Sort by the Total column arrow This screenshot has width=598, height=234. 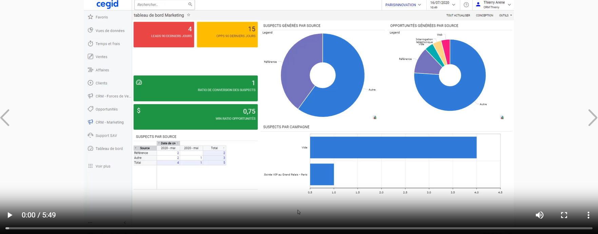[x=224, y=148]
